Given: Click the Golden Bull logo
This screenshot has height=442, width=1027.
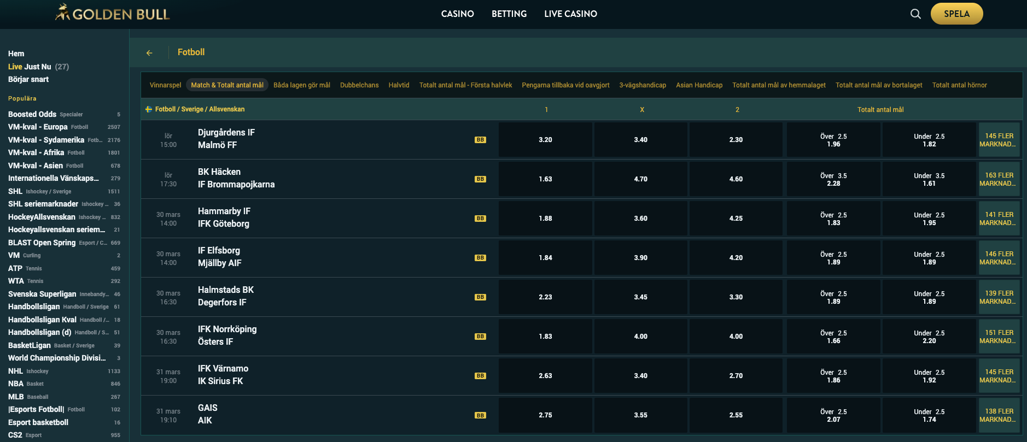Looking at the screenshot, I should click(x=113, y=14).
